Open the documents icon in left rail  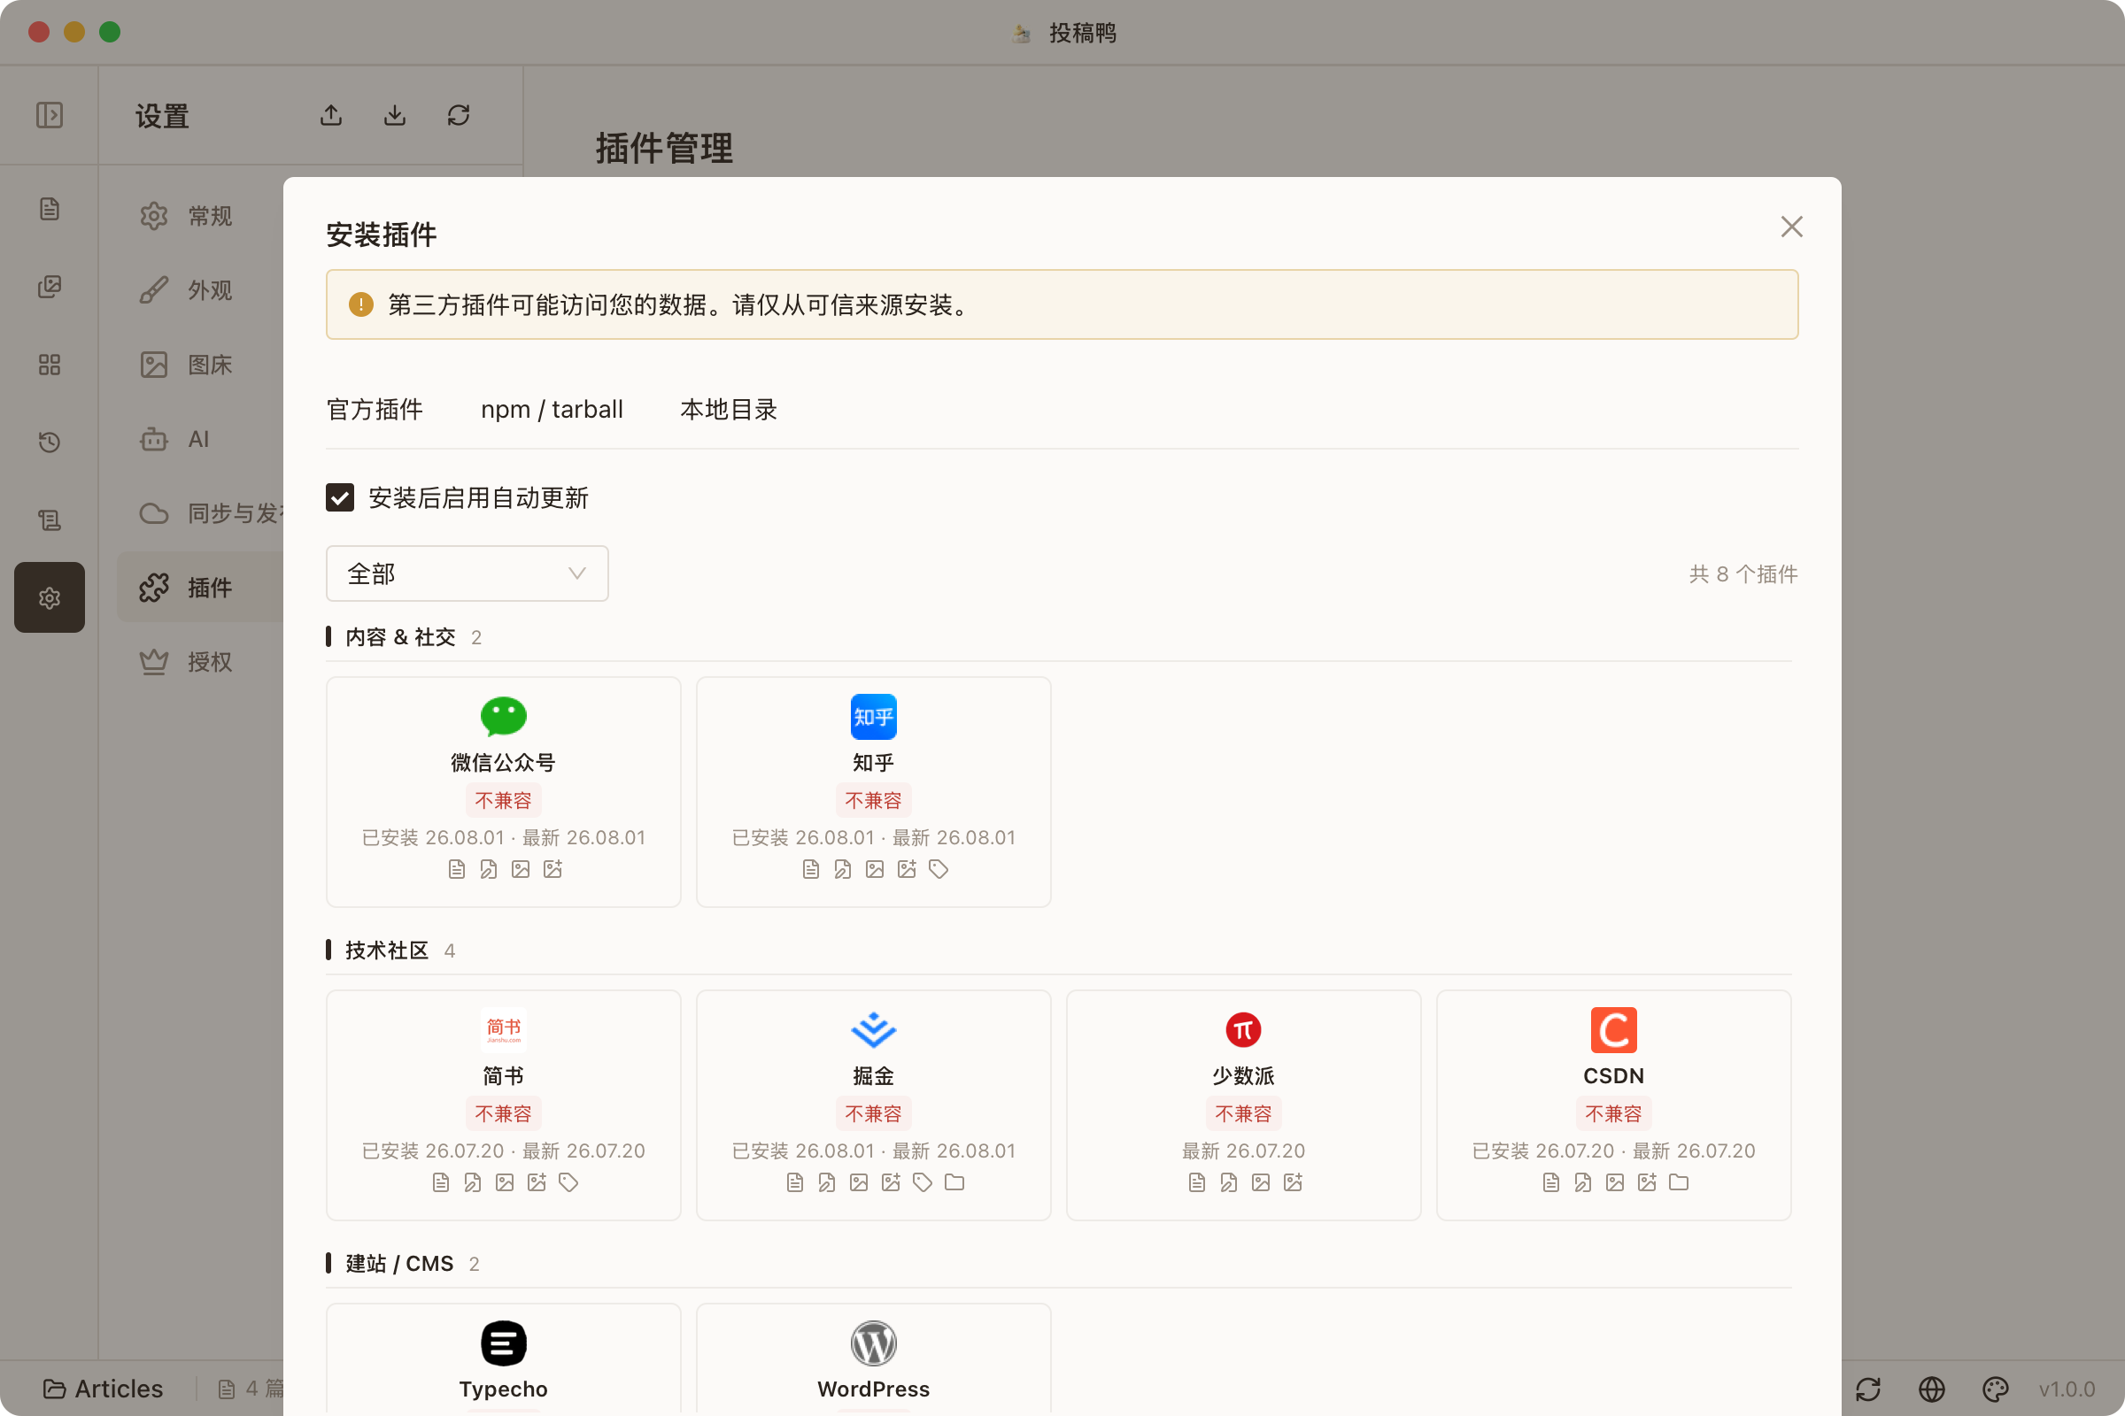tap(50, 210)
